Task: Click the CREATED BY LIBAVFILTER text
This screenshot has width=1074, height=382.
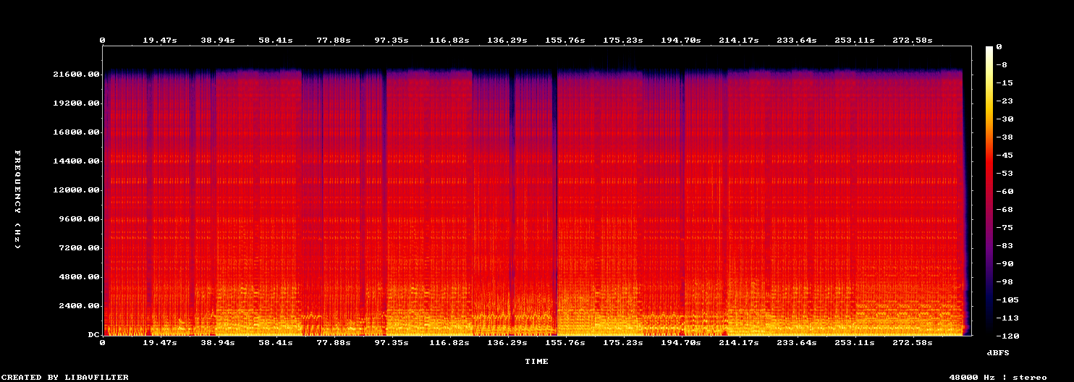Action: coord(66,377)
